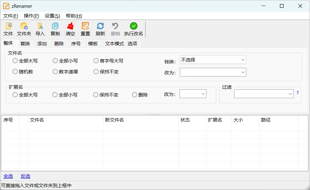Viewport: 310px width, 190px height.
Task: Switch to the 替换 tab
Action: pos(25,44)
